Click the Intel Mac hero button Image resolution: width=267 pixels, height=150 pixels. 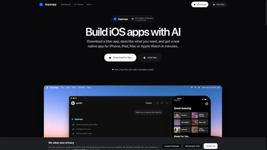click(150, 58)
